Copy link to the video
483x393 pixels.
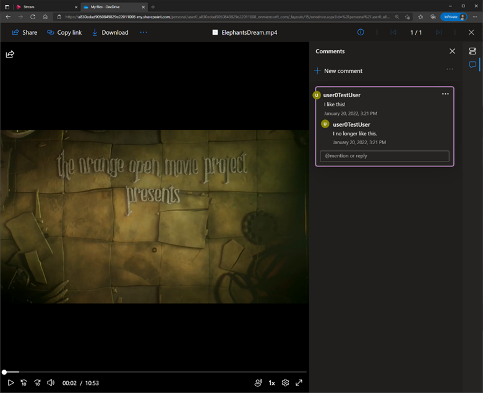tap(64, 32)
